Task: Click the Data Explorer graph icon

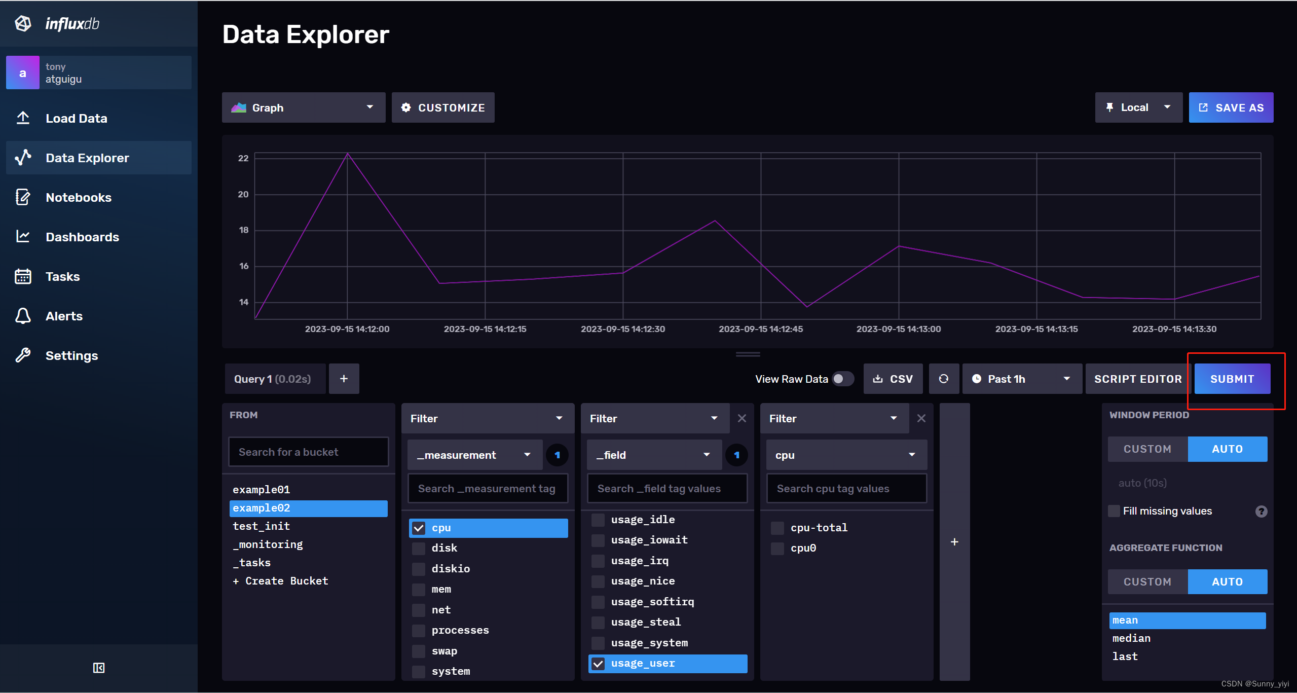Action: [x=23, y=158]
